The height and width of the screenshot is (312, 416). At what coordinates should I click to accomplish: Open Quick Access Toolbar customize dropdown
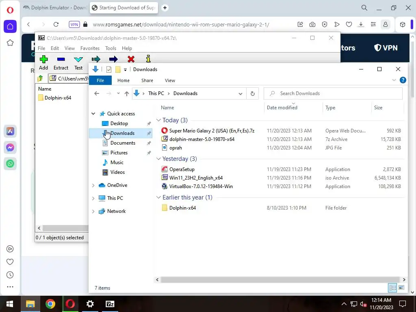tap(125, 70)
